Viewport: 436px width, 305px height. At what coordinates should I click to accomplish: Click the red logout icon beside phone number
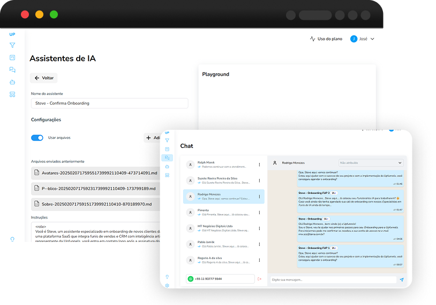[260, 279]
